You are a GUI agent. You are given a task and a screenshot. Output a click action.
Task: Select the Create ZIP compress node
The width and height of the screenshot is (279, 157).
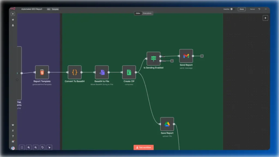tap(129, 72)
